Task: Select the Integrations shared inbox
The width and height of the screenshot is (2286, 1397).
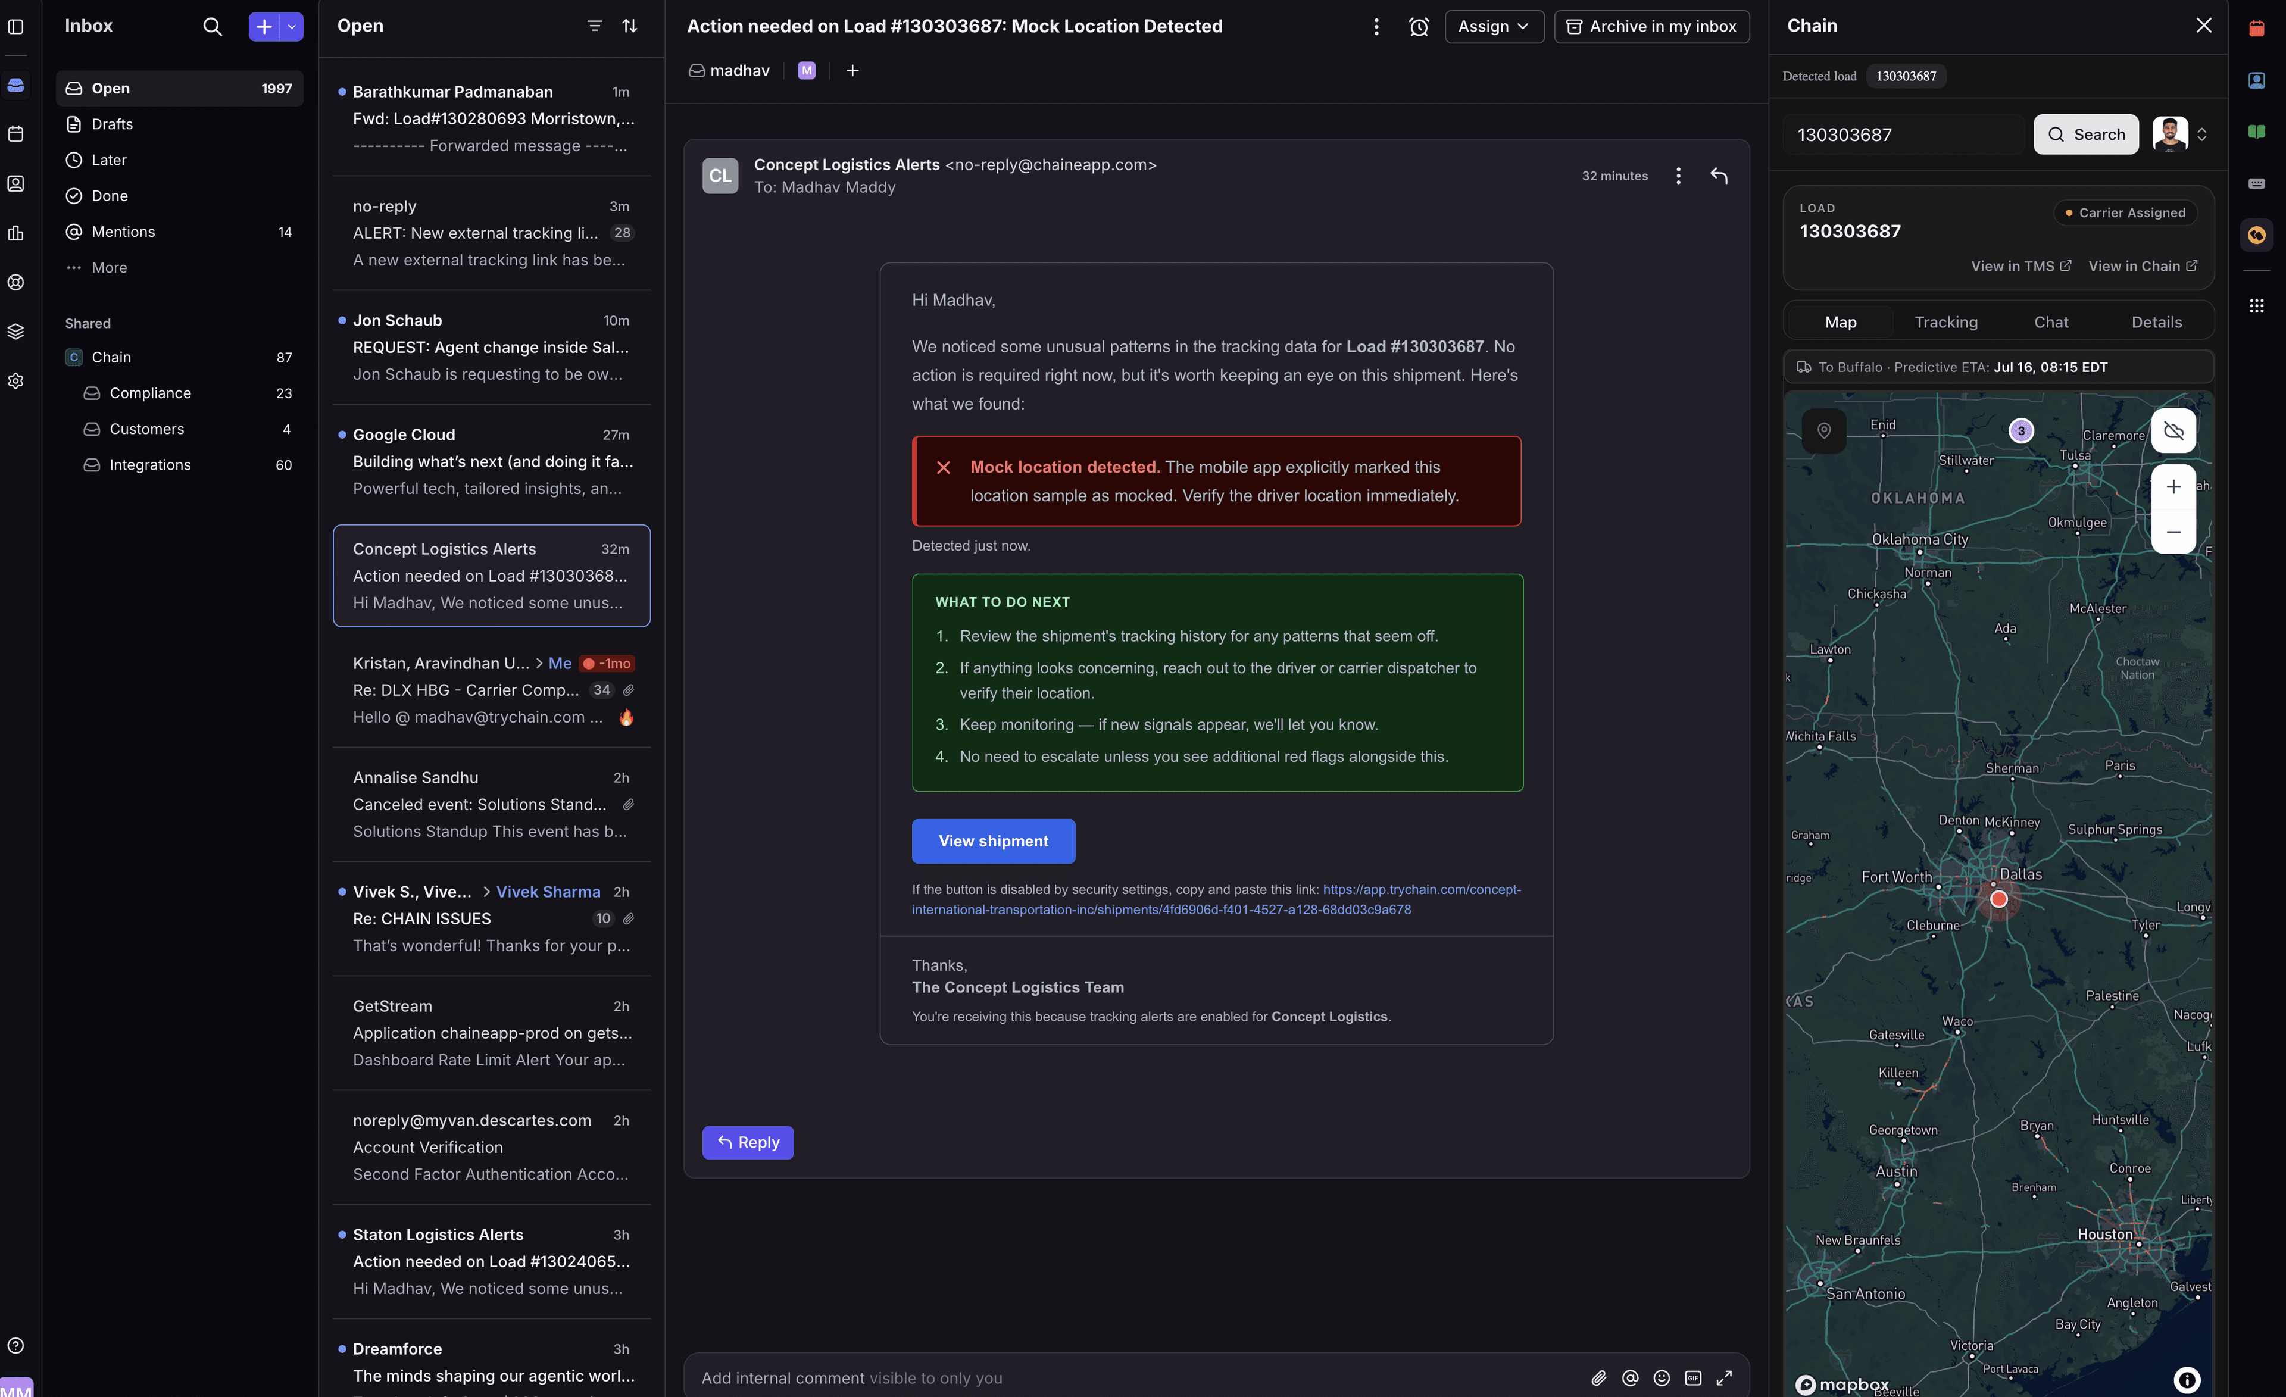Action: (x=180, y=465)
